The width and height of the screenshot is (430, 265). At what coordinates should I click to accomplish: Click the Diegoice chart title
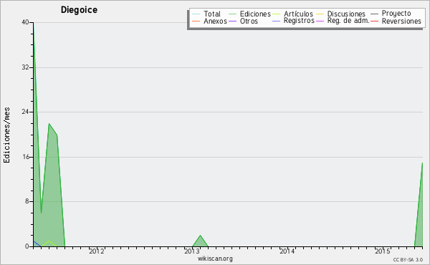tap(79, 10)
